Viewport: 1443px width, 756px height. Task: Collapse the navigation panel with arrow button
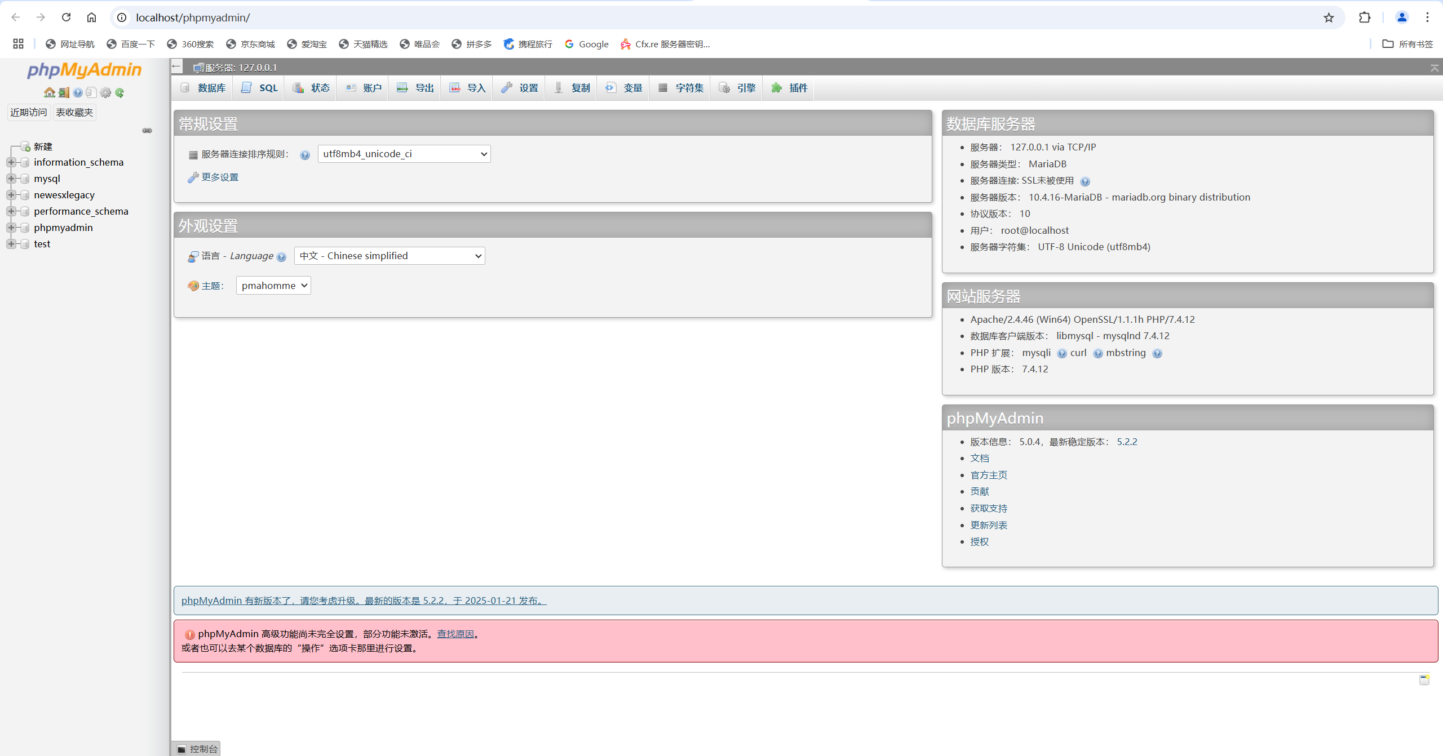(x=176, y=66)
